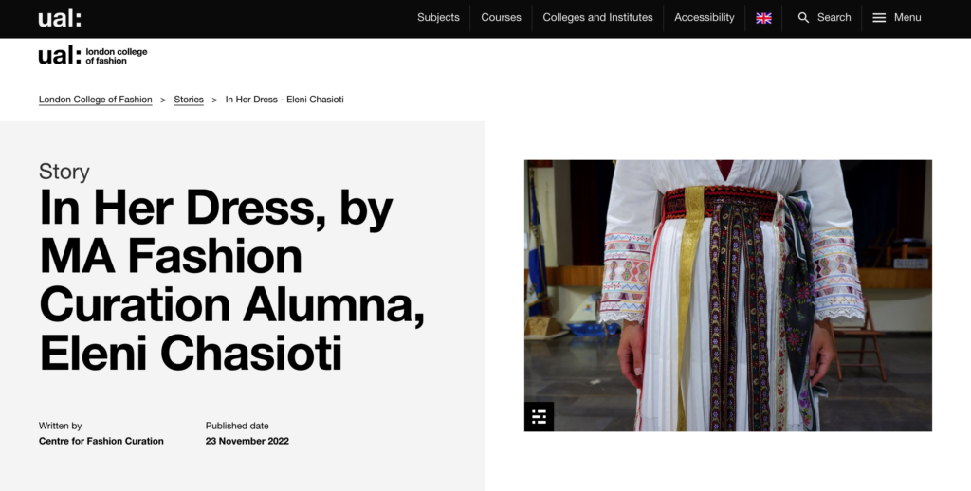Open the Subjects menu
Screen dimensions: 971x491
[x=438, y=18]
